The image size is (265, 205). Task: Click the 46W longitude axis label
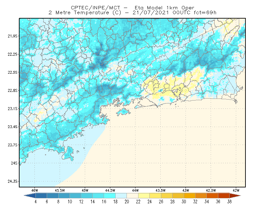point(35,190)
